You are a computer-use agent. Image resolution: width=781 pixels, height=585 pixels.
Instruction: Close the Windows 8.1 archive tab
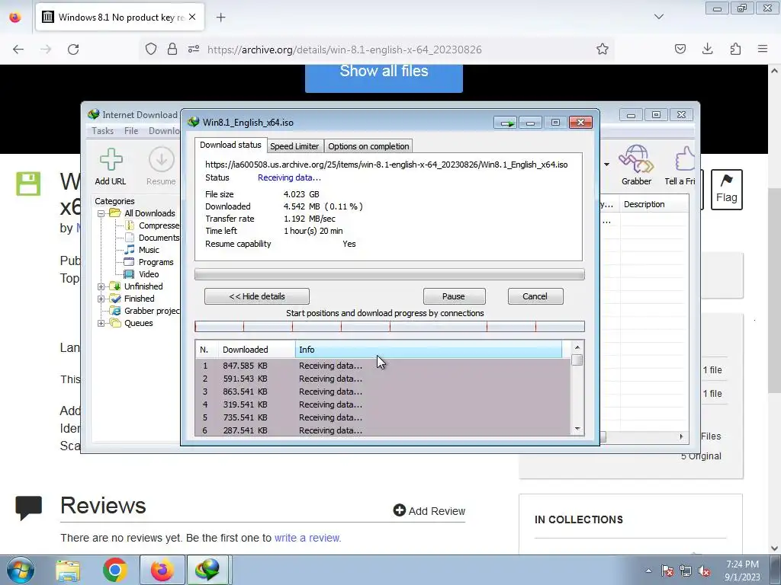click(x=192, y=17)
